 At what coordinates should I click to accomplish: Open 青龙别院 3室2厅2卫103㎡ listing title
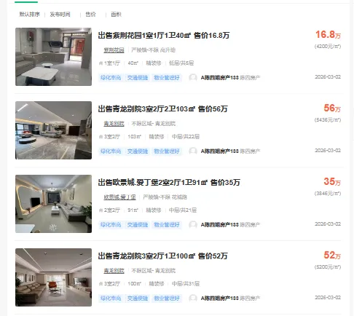162,109
